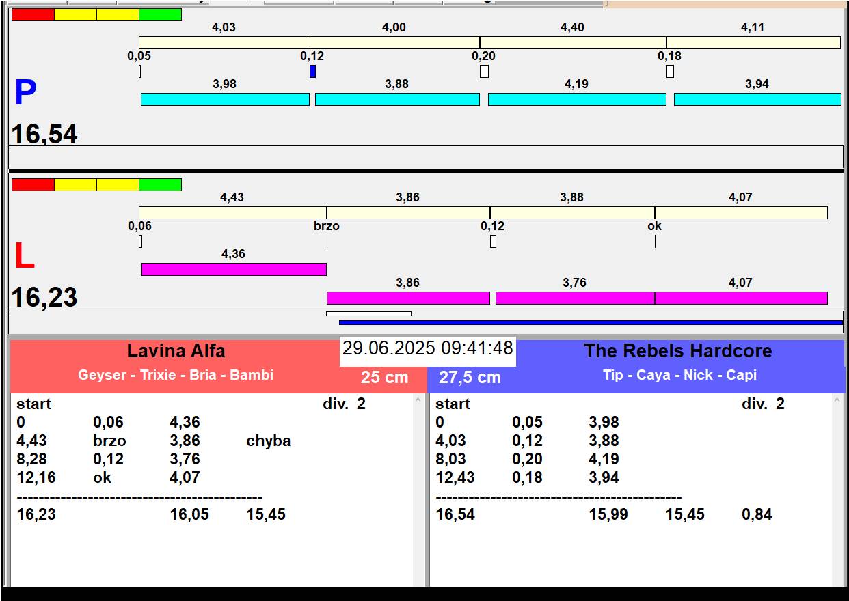
Task: Click the 'ok' entry in Lavina Alfa list
Action: point(102,477)
